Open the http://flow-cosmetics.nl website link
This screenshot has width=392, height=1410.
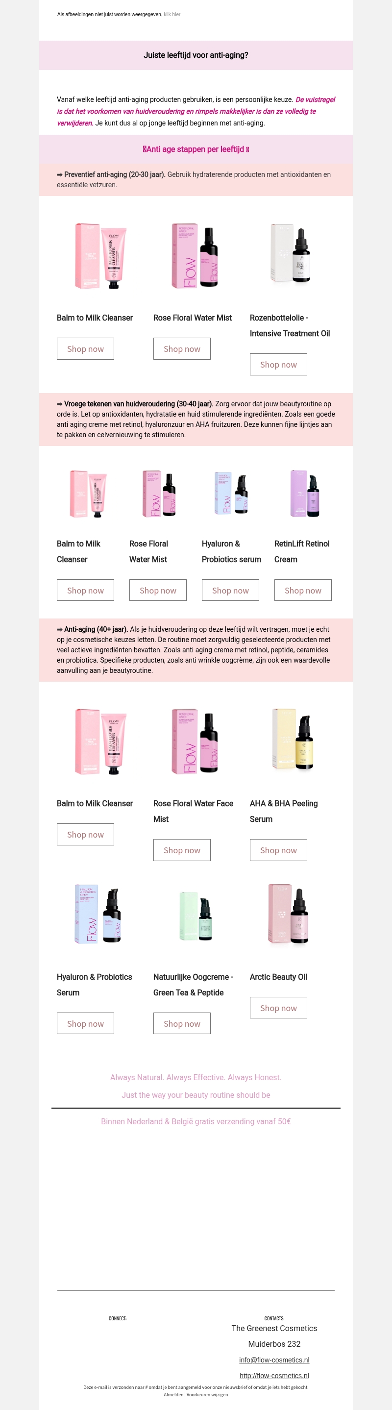click(x=274, y=1376)
